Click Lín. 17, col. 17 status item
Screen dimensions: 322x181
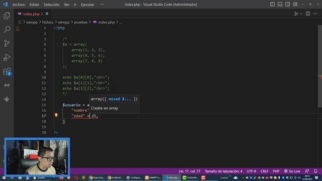tap(189, 171)
